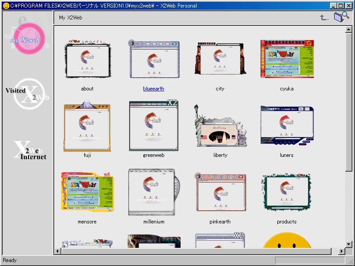This screenshot has width=355, height=266.
Task: Click the mensore label
Action: [x=87, y=222]
